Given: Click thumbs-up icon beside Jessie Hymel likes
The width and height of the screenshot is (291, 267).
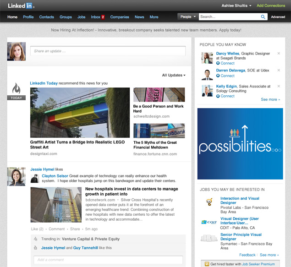Looking at the screenshot, I should pos(35,248).
